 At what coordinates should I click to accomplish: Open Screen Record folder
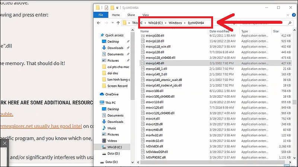tap(117, 86)
